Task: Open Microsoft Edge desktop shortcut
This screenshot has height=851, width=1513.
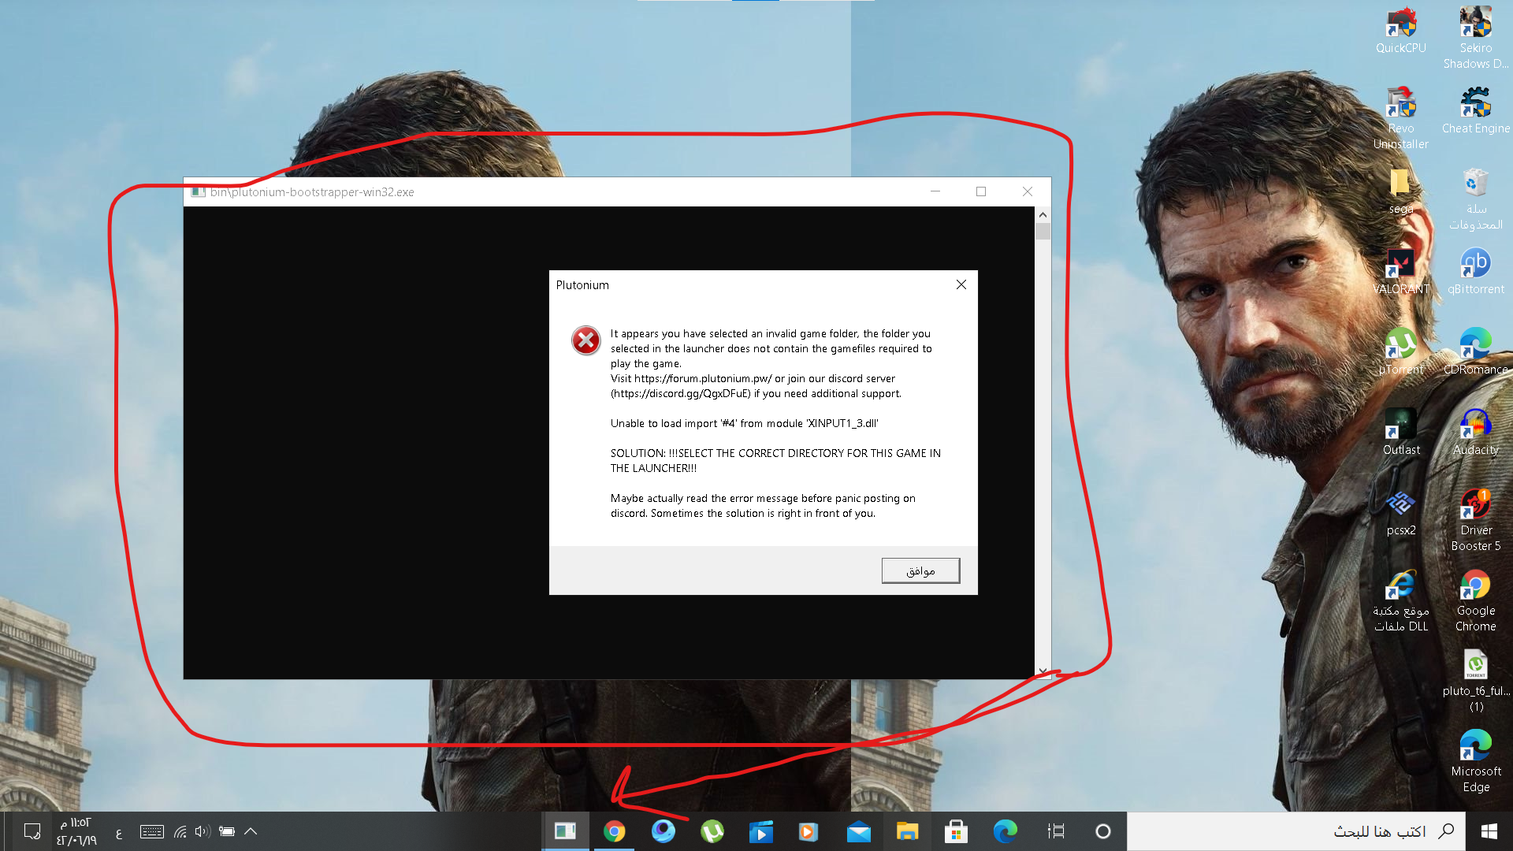Action: tap(1475, 761)
